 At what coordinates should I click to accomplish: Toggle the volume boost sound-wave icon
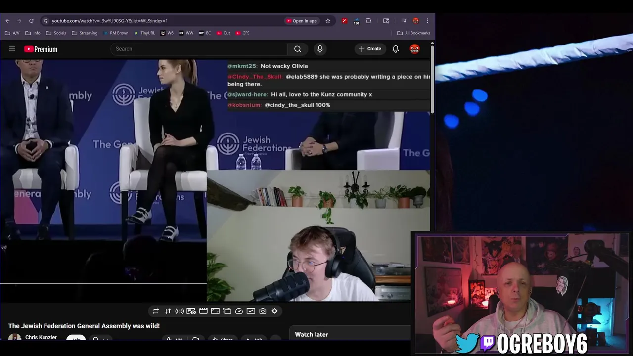180,311
